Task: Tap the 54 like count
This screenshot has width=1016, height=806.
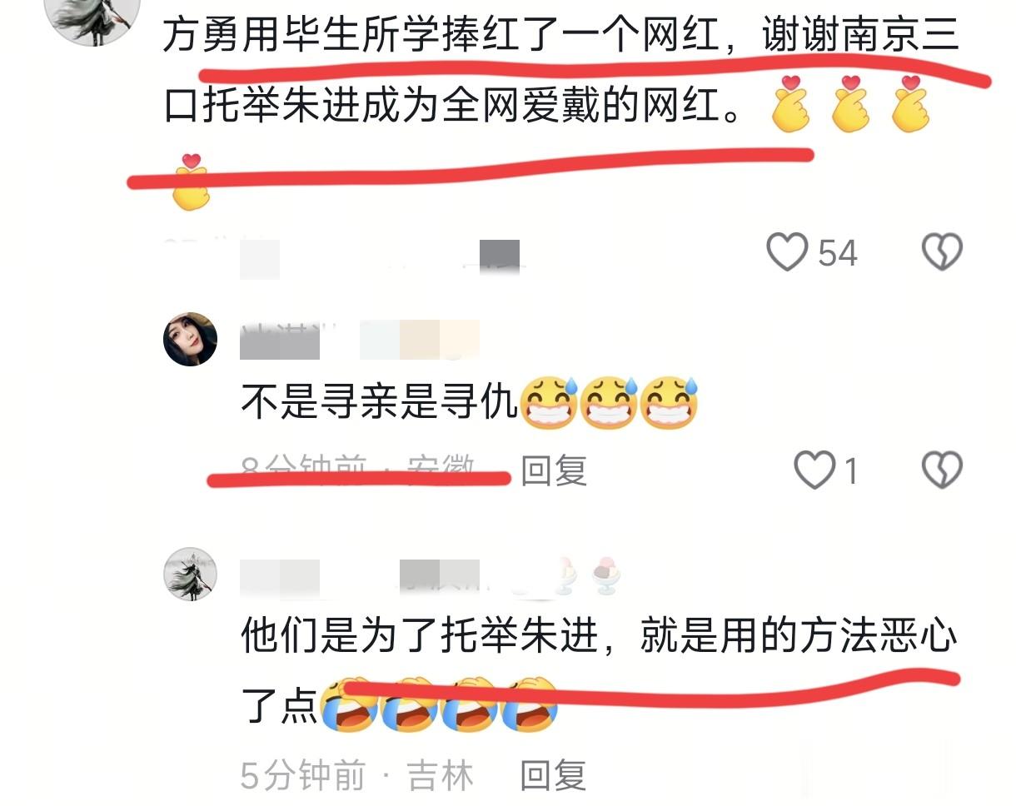Action: (x=837, y=253)
